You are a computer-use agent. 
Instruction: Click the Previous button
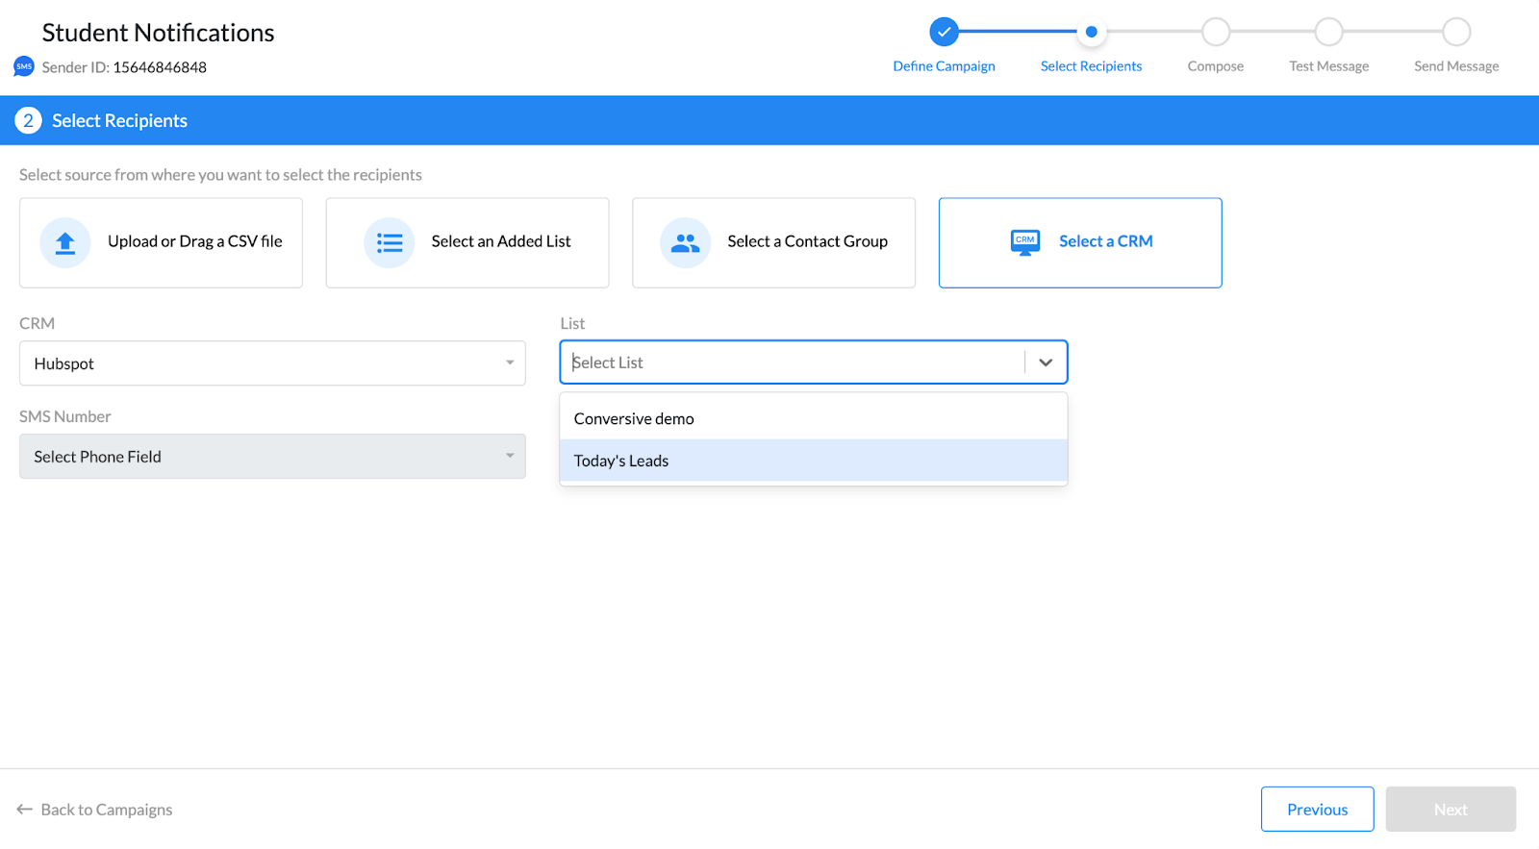click(1318, 810)
